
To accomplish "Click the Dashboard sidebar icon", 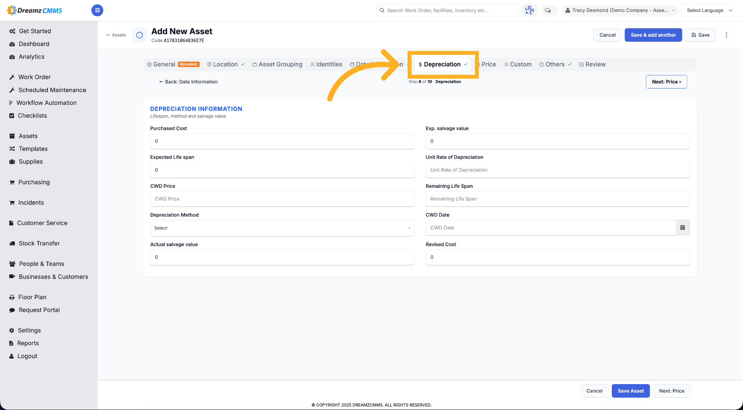I will tap(12, 44).
